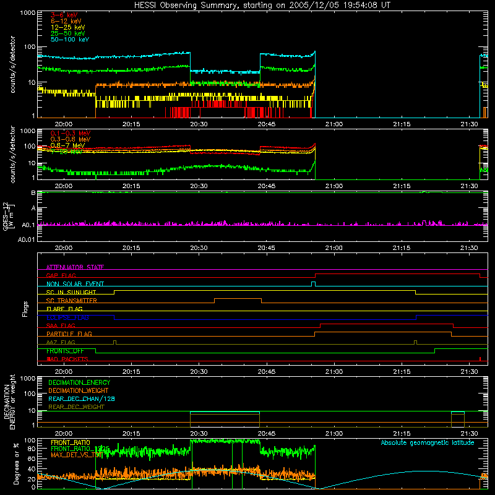Image resolution: width=495 pixels, height=495 pixels.
Task: Click the counts/s/detector axis title of top panel
Action: tap(12, 64)
